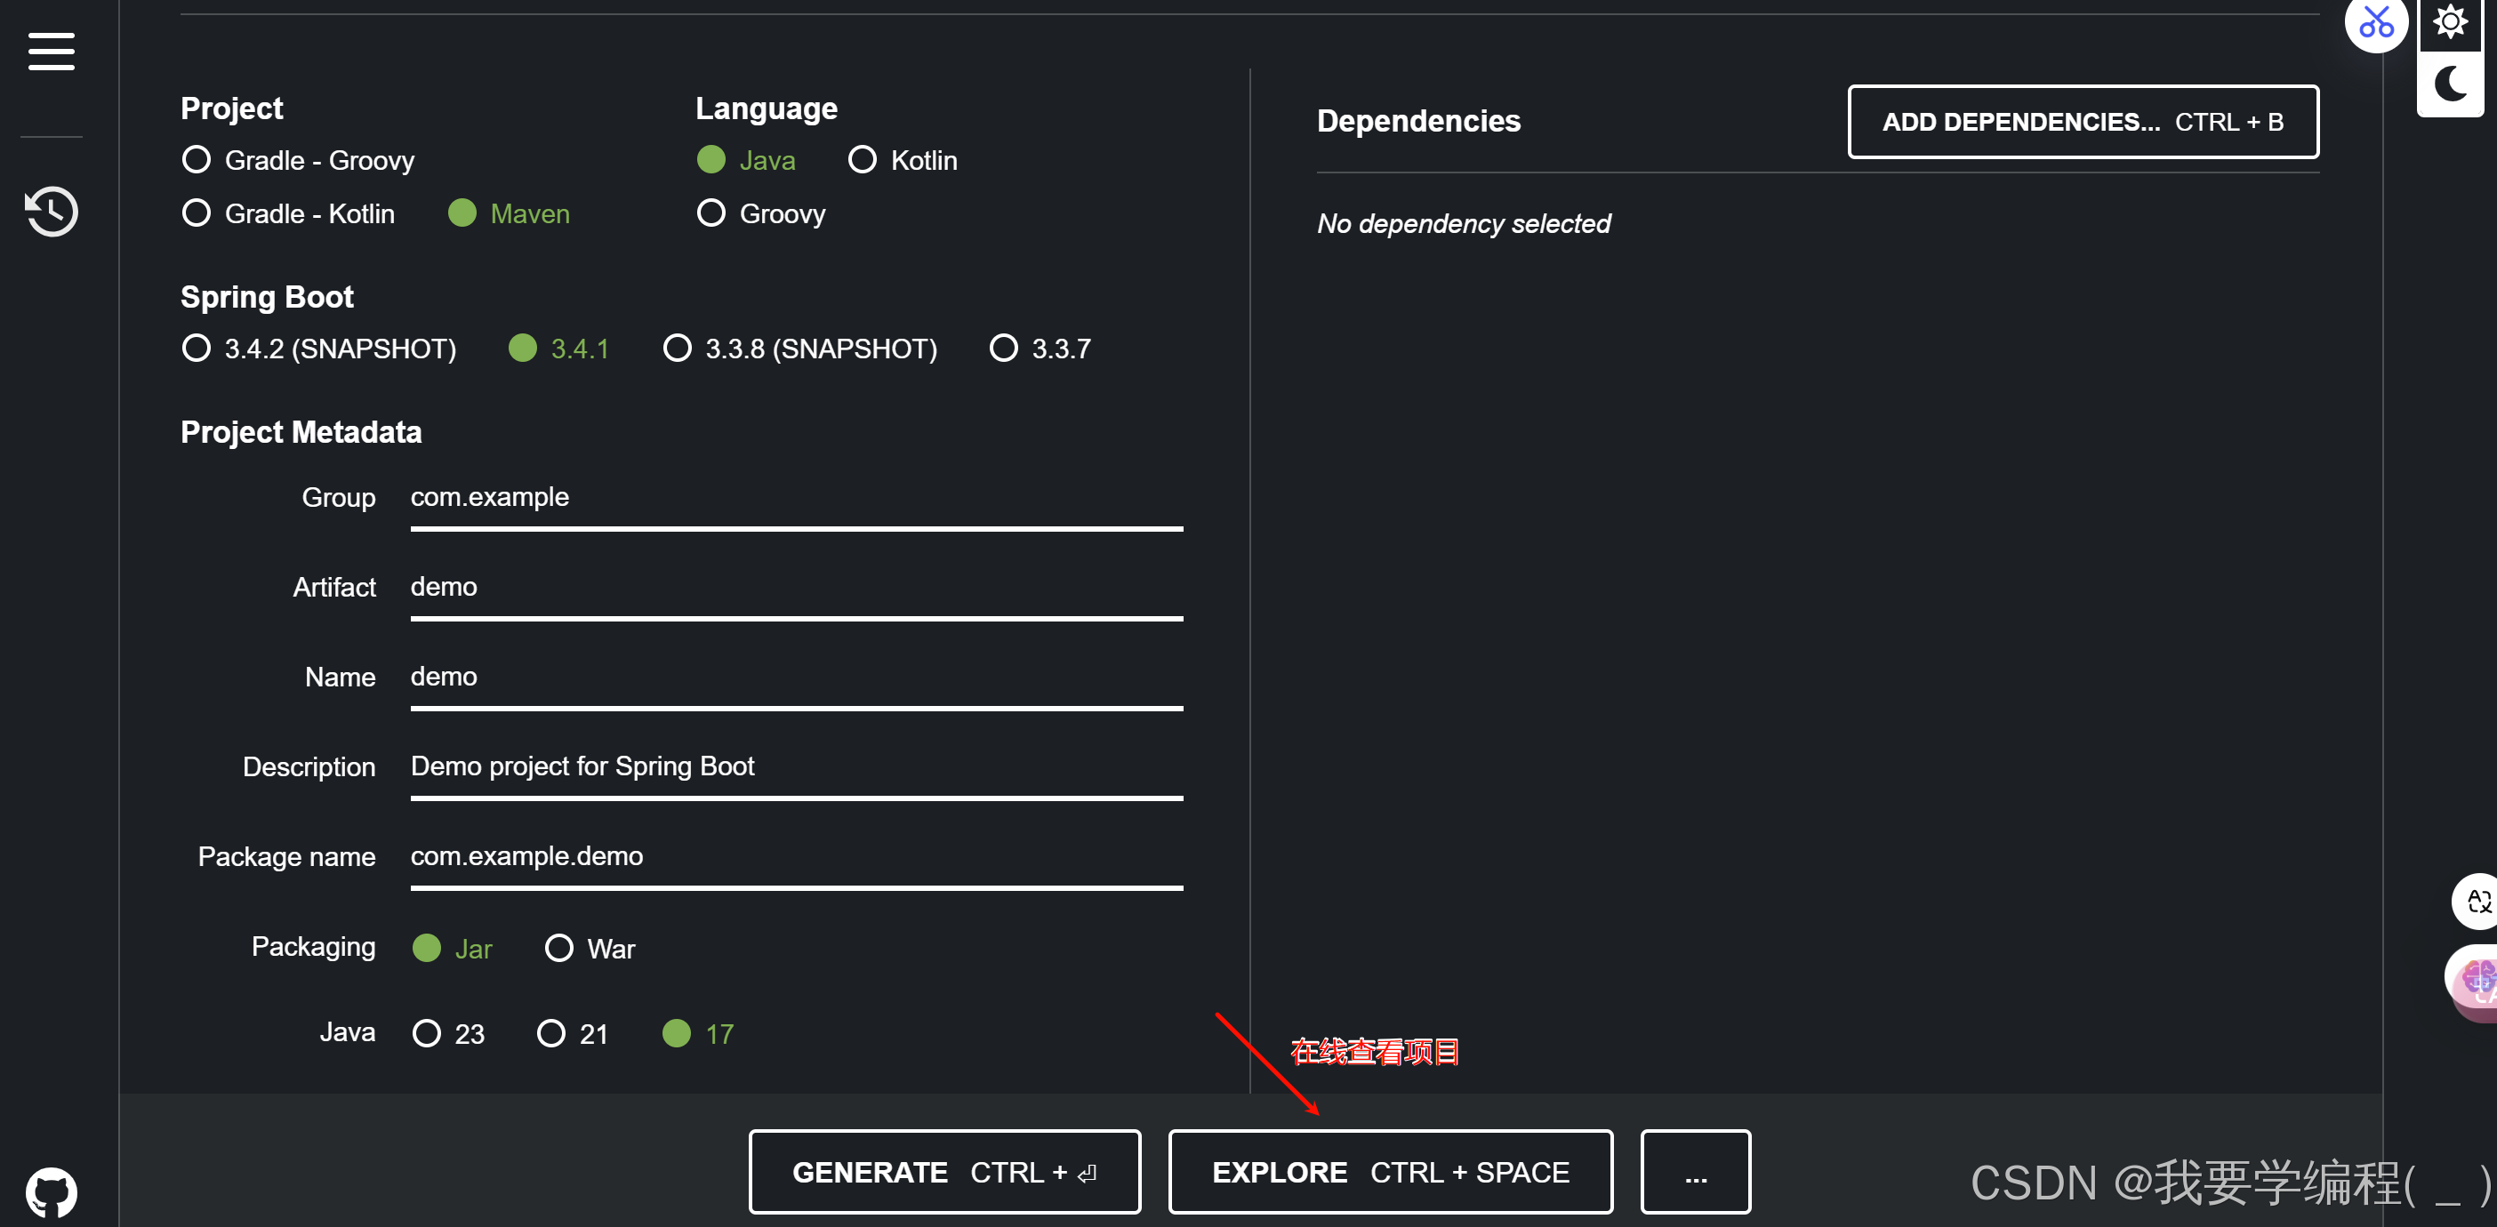Click the scissors extension icon
The width and height of the screenshot is (2497, 1227).
[2376, 22]
